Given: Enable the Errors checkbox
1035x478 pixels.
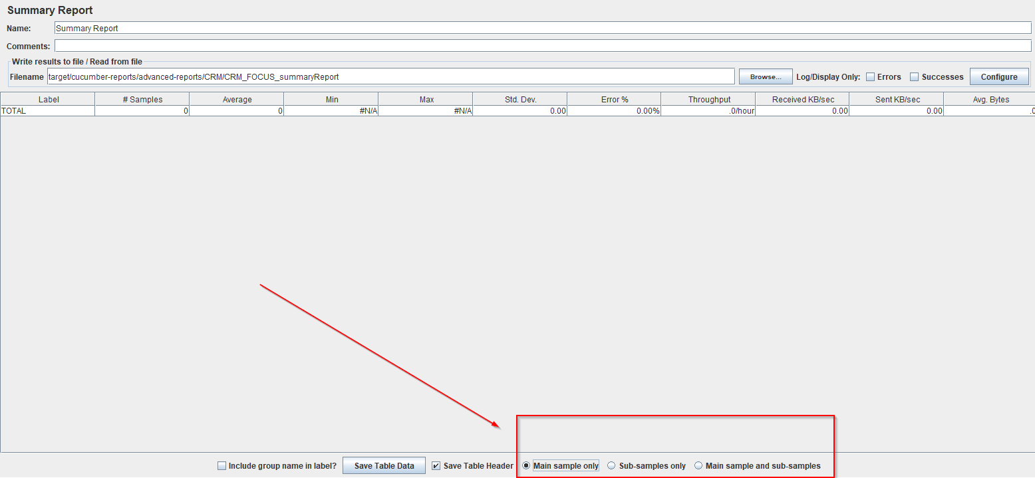Looking at the screenshot, I should click(870, 77).
